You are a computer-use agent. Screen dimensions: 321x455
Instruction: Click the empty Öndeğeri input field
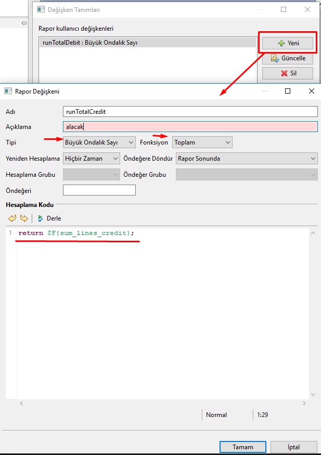[99, 190]
